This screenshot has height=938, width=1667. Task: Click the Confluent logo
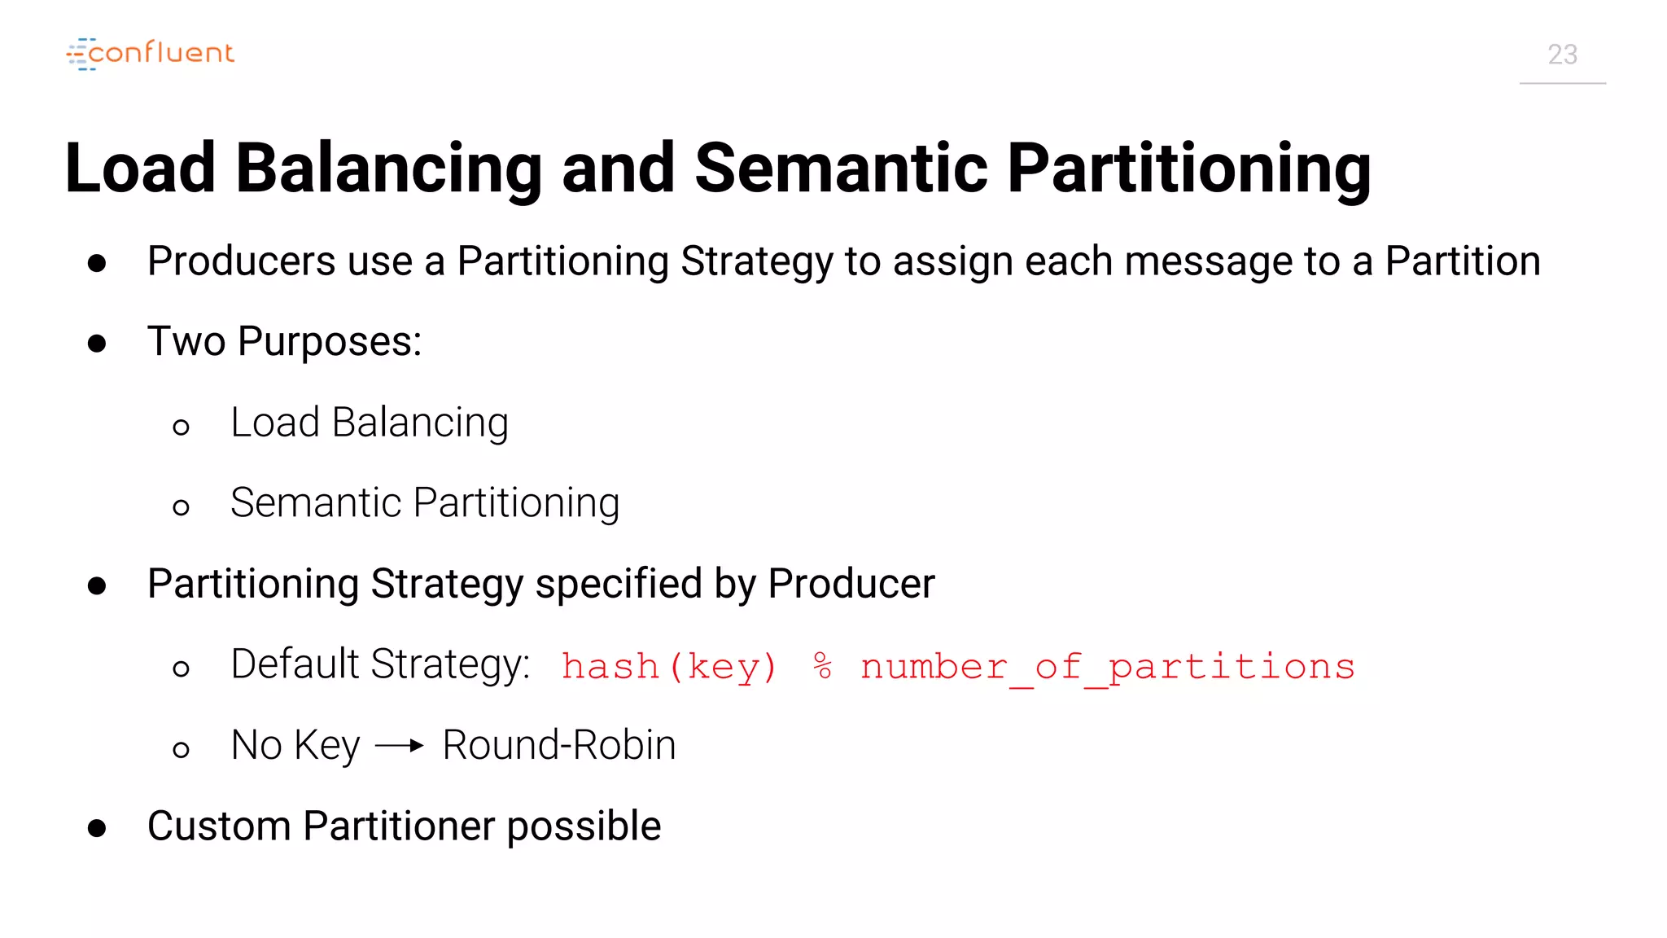(151, 54)
